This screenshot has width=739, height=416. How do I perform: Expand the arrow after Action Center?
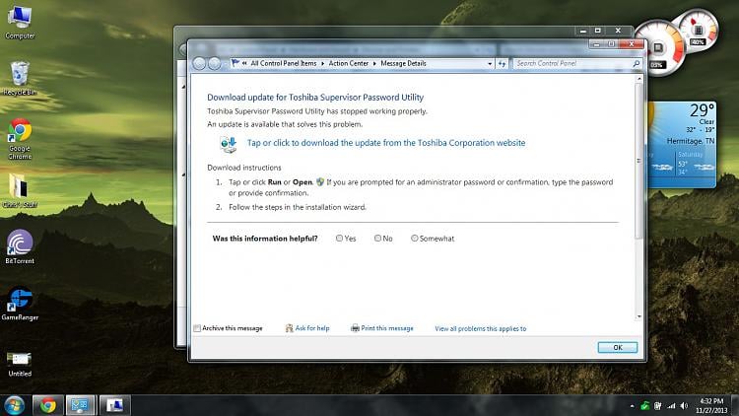[374, 63]
